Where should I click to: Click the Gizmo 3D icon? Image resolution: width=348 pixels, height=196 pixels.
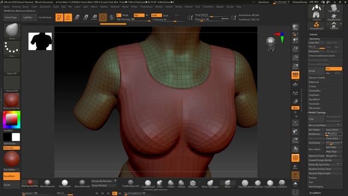[x=103, y=17]
